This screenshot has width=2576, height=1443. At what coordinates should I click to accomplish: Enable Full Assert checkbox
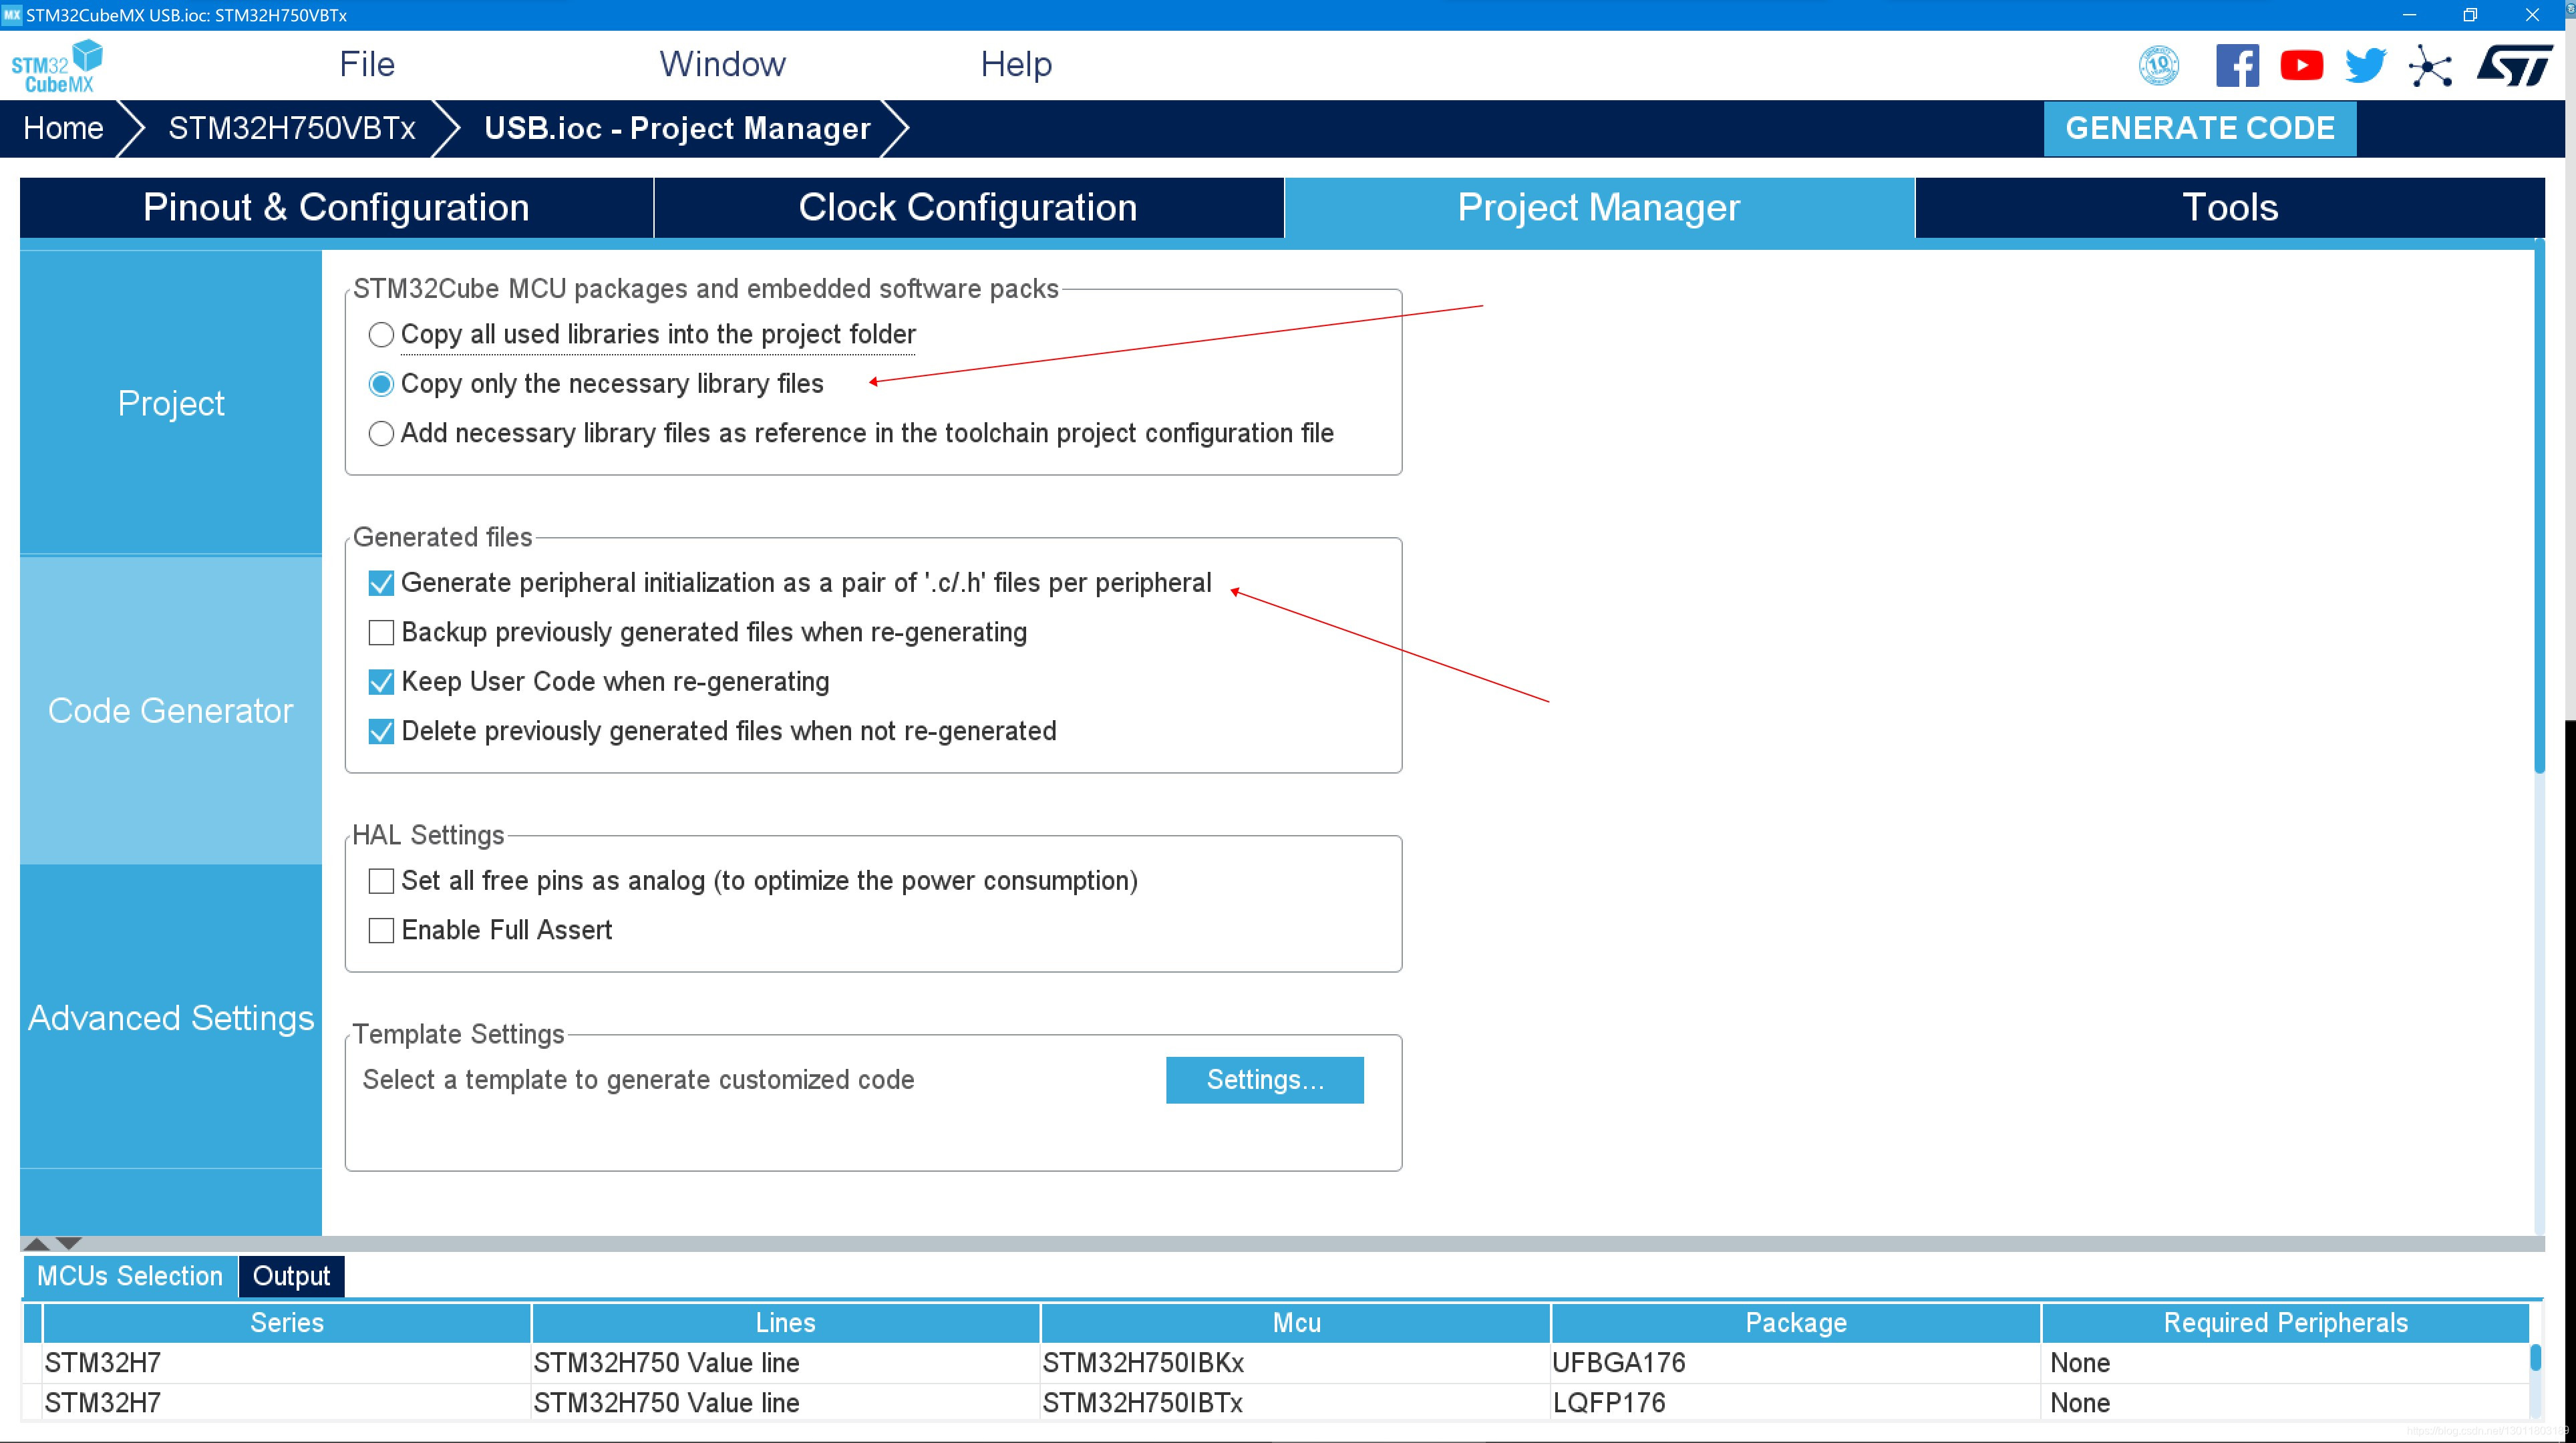point(381,931)
